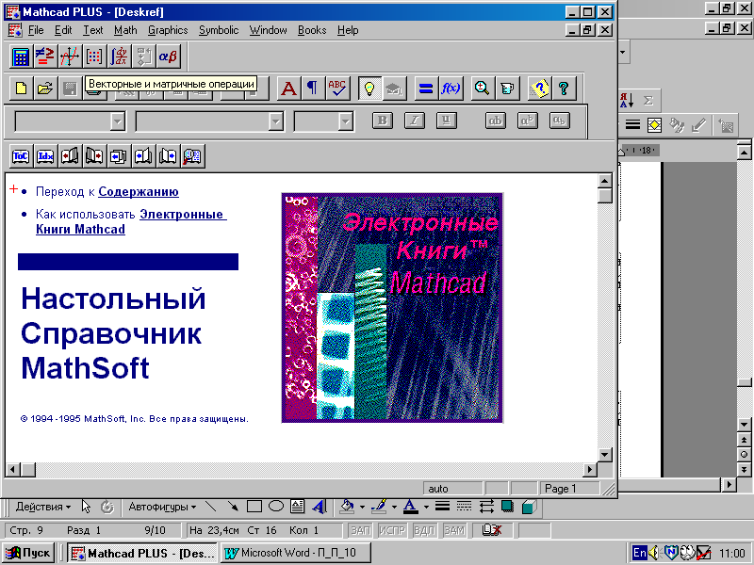
Task: Toggle Bold formatting button
Action: tap(383, 121)
